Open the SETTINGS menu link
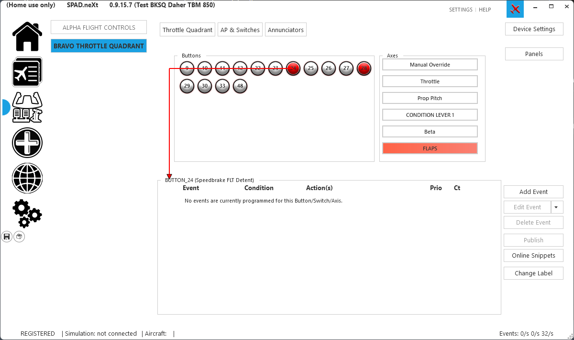574x340 pixels. [x=461, y=10]
